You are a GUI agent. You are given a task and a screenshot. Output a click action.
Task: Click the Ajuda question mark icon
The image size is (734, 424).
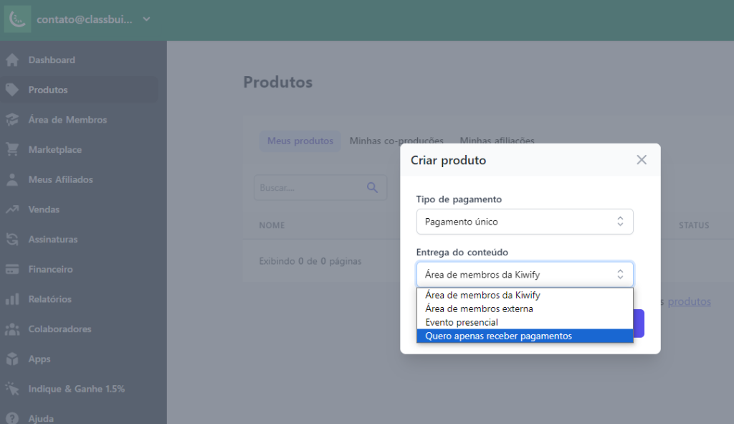(12, 418)
